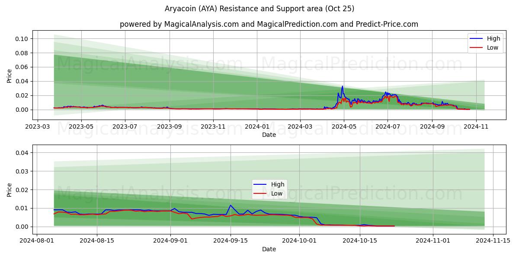
Task: Click the 2024-11 date tick
Action: point(476,126)
